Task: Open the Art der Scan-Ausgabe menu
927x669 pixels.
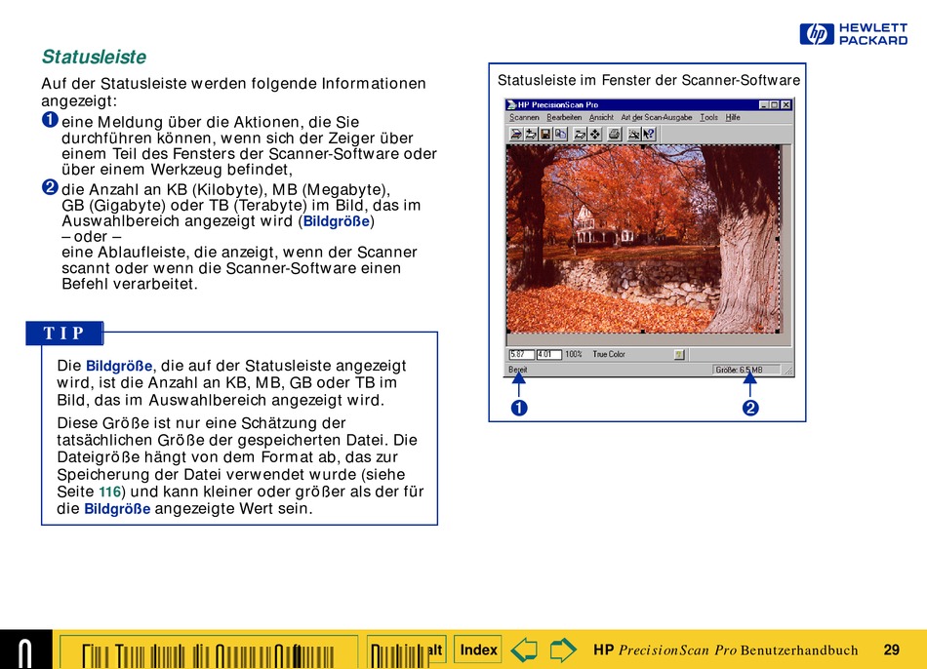Action: point(657,118)
